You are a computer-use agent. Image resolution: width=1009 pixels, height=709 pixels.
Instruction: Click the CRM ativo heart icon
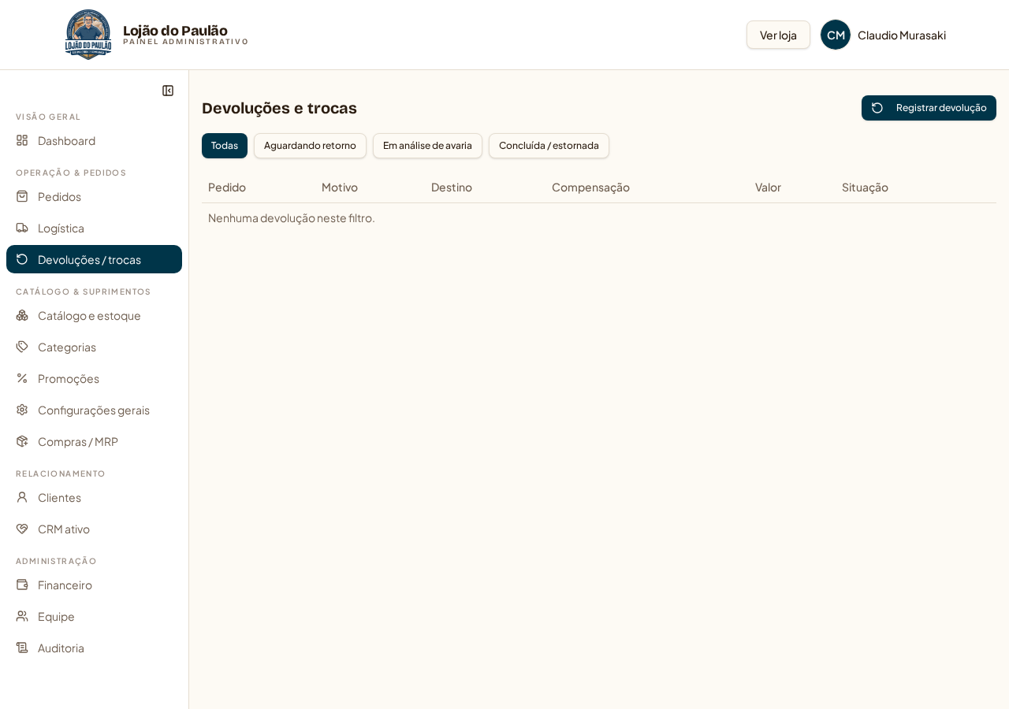coord(22,529)
